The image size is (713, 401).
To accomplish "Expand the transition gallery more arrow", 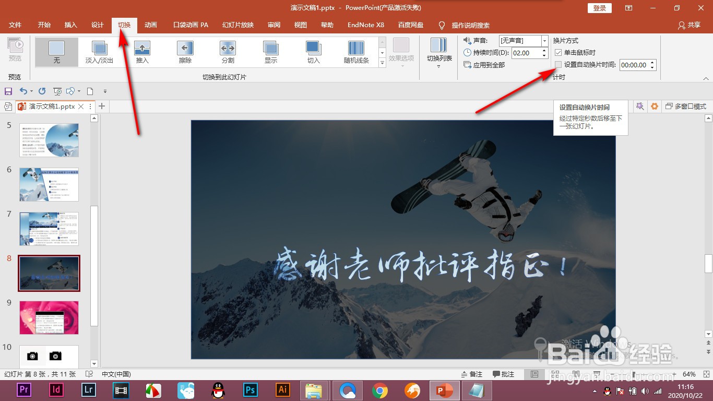I will [x=382, y=63].
